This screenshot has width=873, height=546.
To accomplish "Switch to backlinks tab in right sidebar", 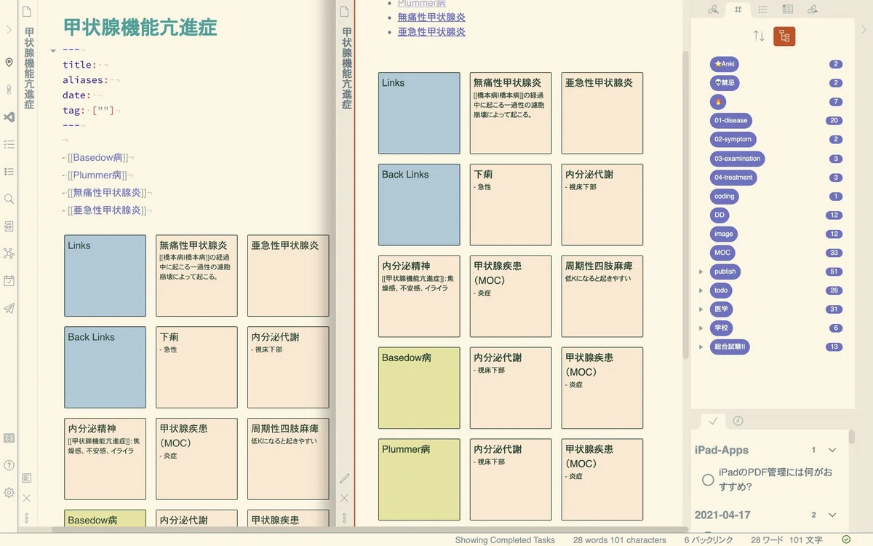I will [714, 9].
